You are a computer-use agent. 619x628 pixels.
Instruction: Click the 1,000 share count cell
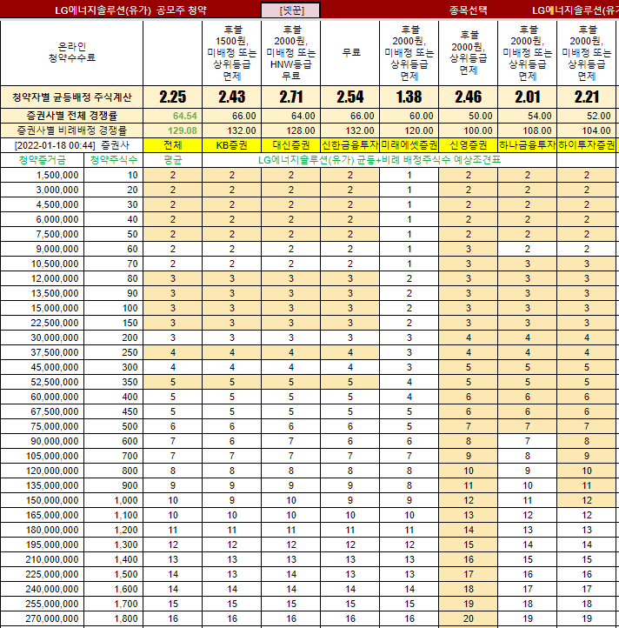(114, 500)
